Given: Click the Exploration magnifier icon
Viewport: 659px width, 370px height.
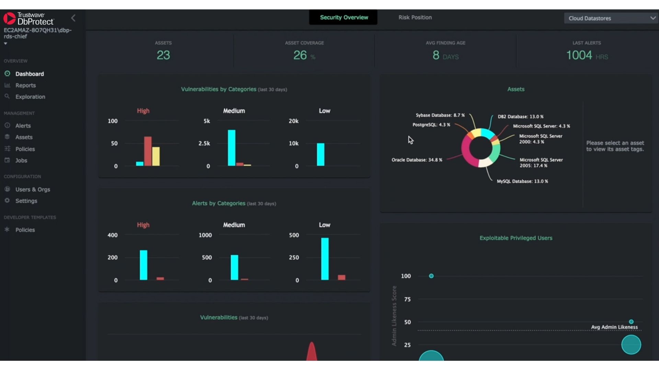Looking at the screenshot, I should (7, 97).
